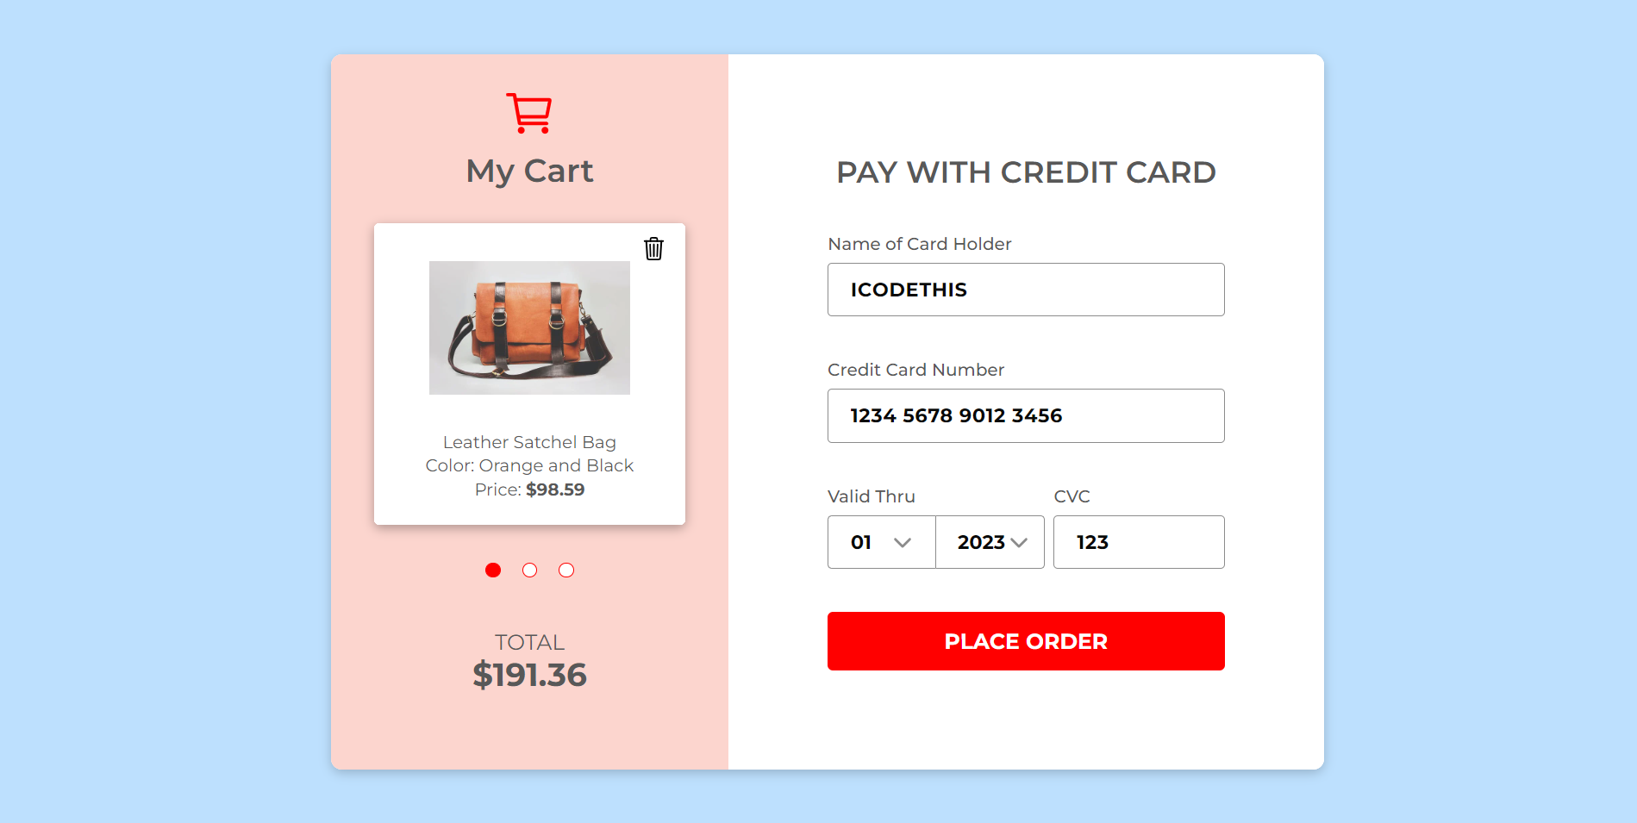1637x823 pixels.
Task: Click the red shopping cart icon
Action: (528, 110)
